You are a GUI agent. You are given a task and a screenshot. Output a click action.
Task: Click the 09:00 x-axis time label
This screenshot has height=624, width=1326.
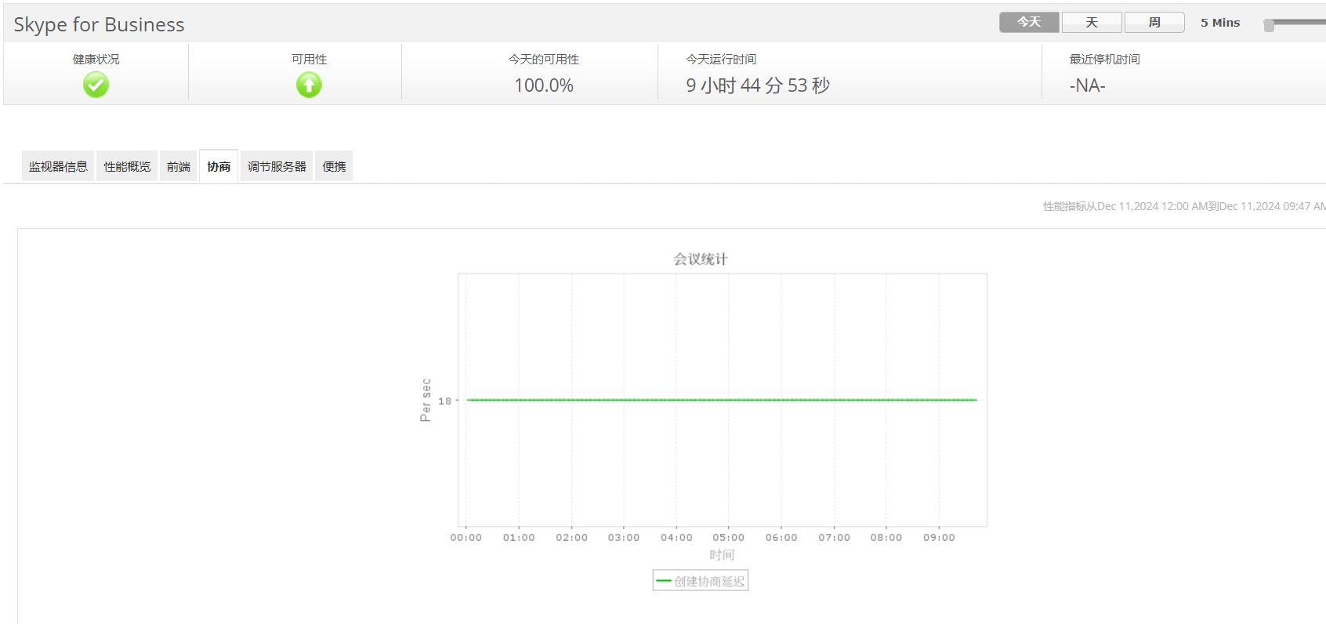(939, 537)
